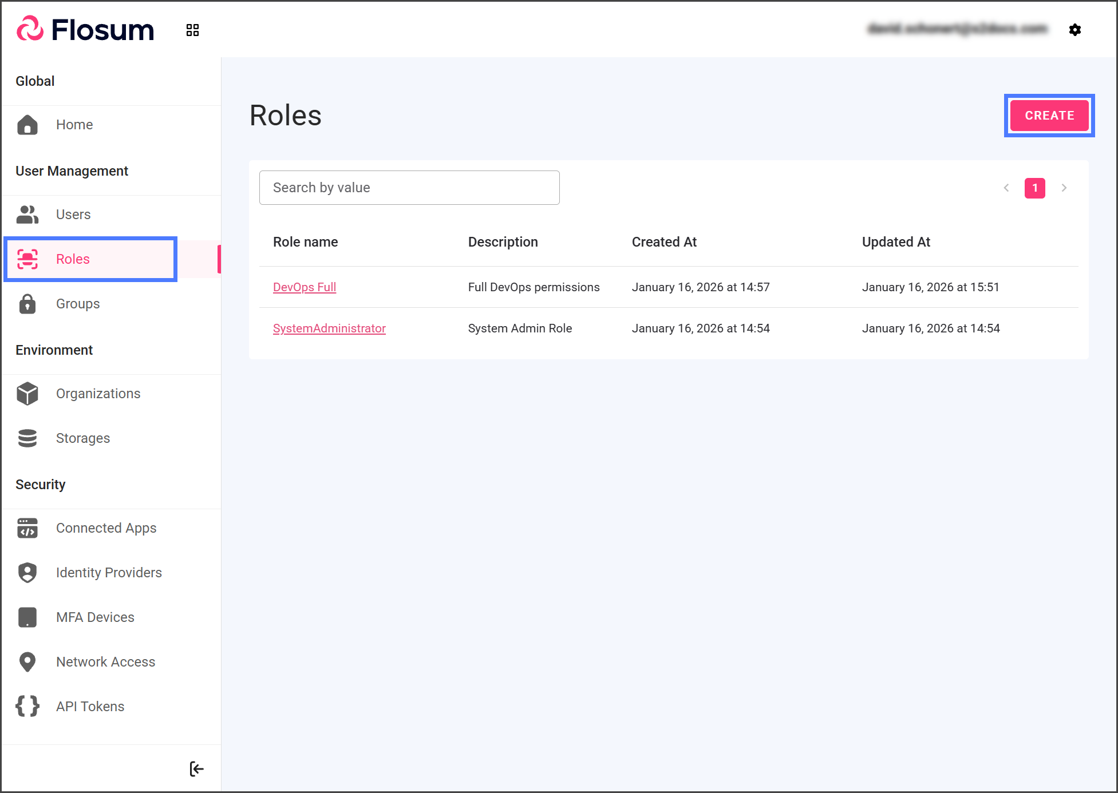Image resolution: width=1118 pixels, height=793 pixels.
Task: Click the Search by value field
Action: click(x=409, y=188)
